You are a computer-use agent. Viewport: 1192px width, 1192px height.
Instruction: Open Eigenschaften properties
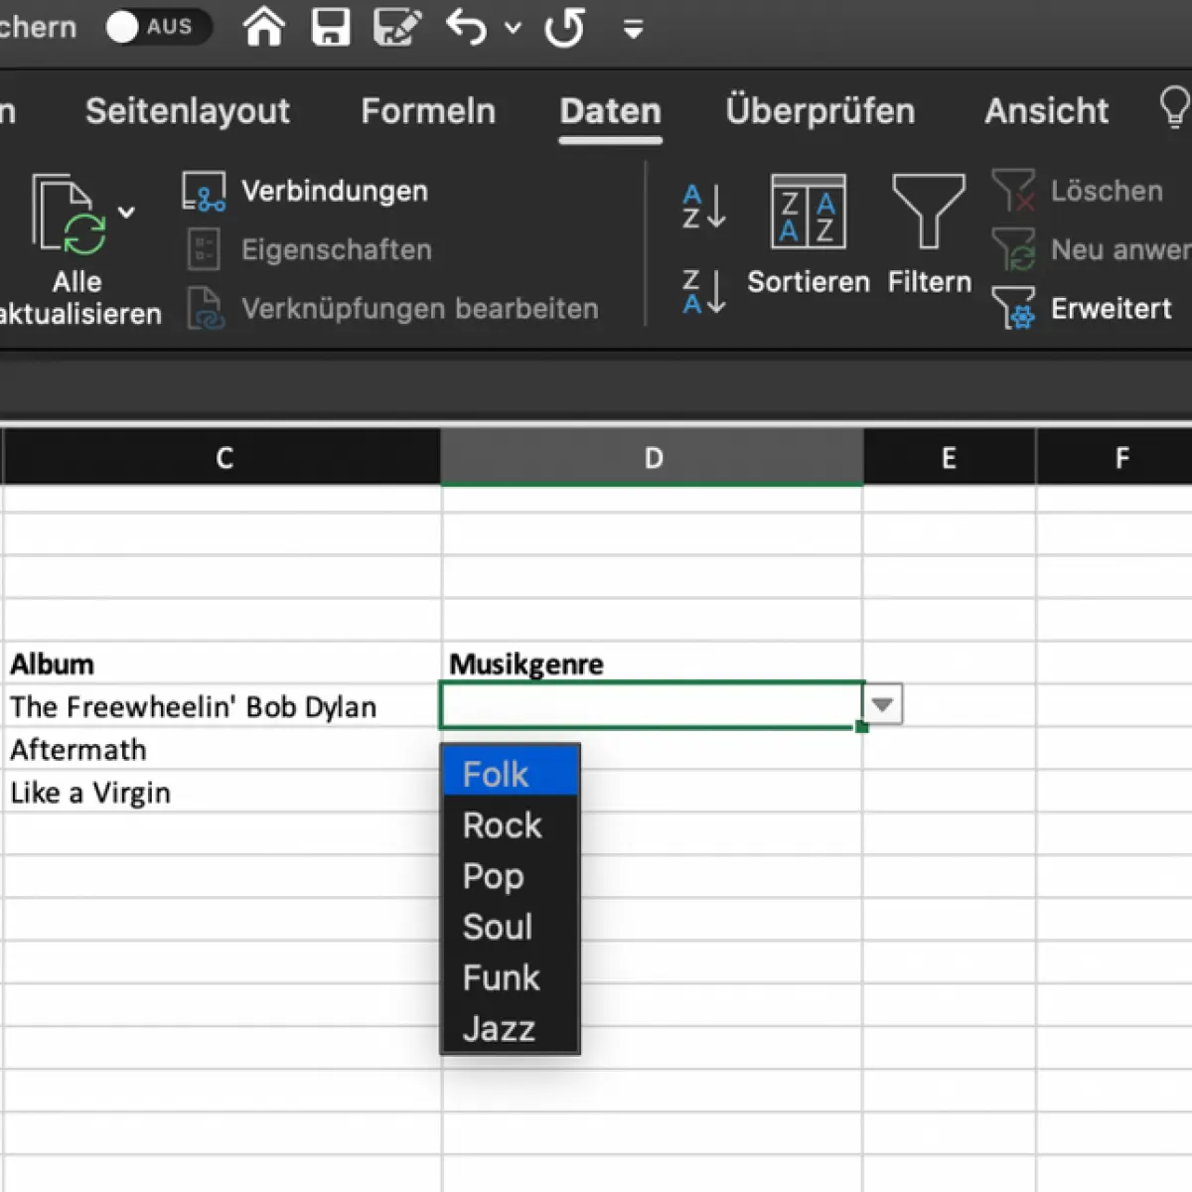[337, 249]
